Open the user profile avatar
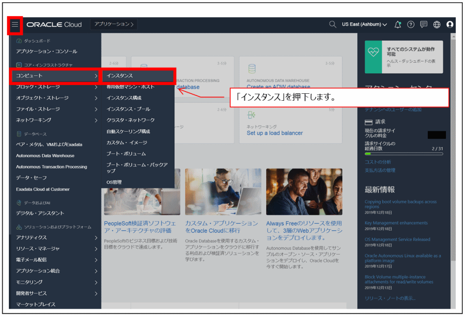Viewport: 465px width, 317px height. tap(449, 25)
